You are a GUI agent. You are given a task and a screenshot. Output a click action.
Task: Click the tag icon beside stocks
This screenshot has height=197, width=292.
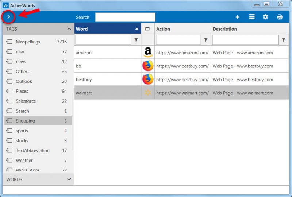click(x=9, y=140)
